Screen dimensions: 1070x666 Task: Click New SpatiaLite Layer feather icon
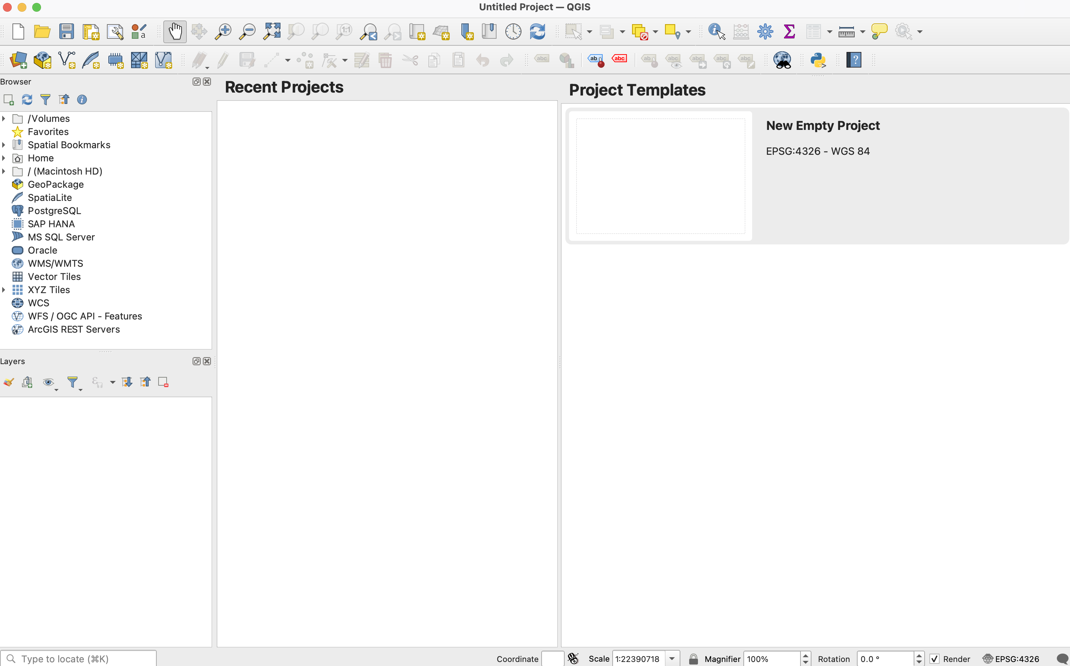click(x=91, y=60)
